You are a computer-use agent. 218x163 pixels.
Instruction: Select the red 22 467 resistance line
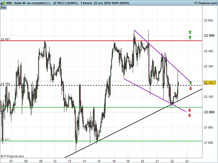point(101,41)
